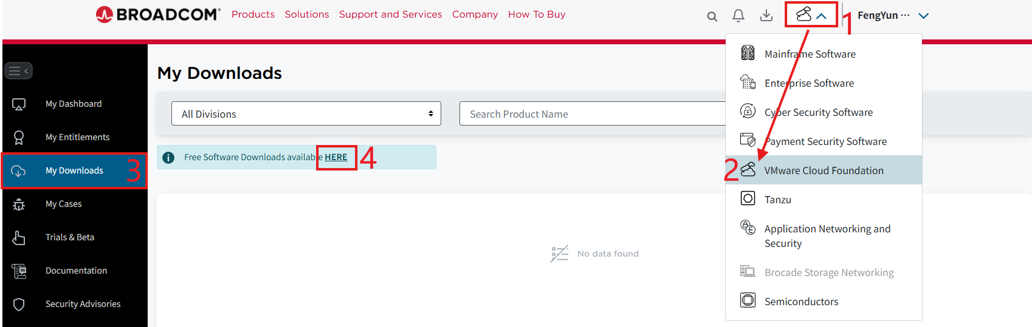Click the No data found text
Screen dimensions: 1032x327
pyautogui.click(x=608, y=254)
